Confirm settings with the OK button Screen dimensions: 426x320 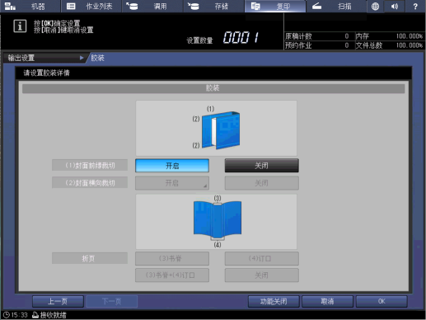382,301
